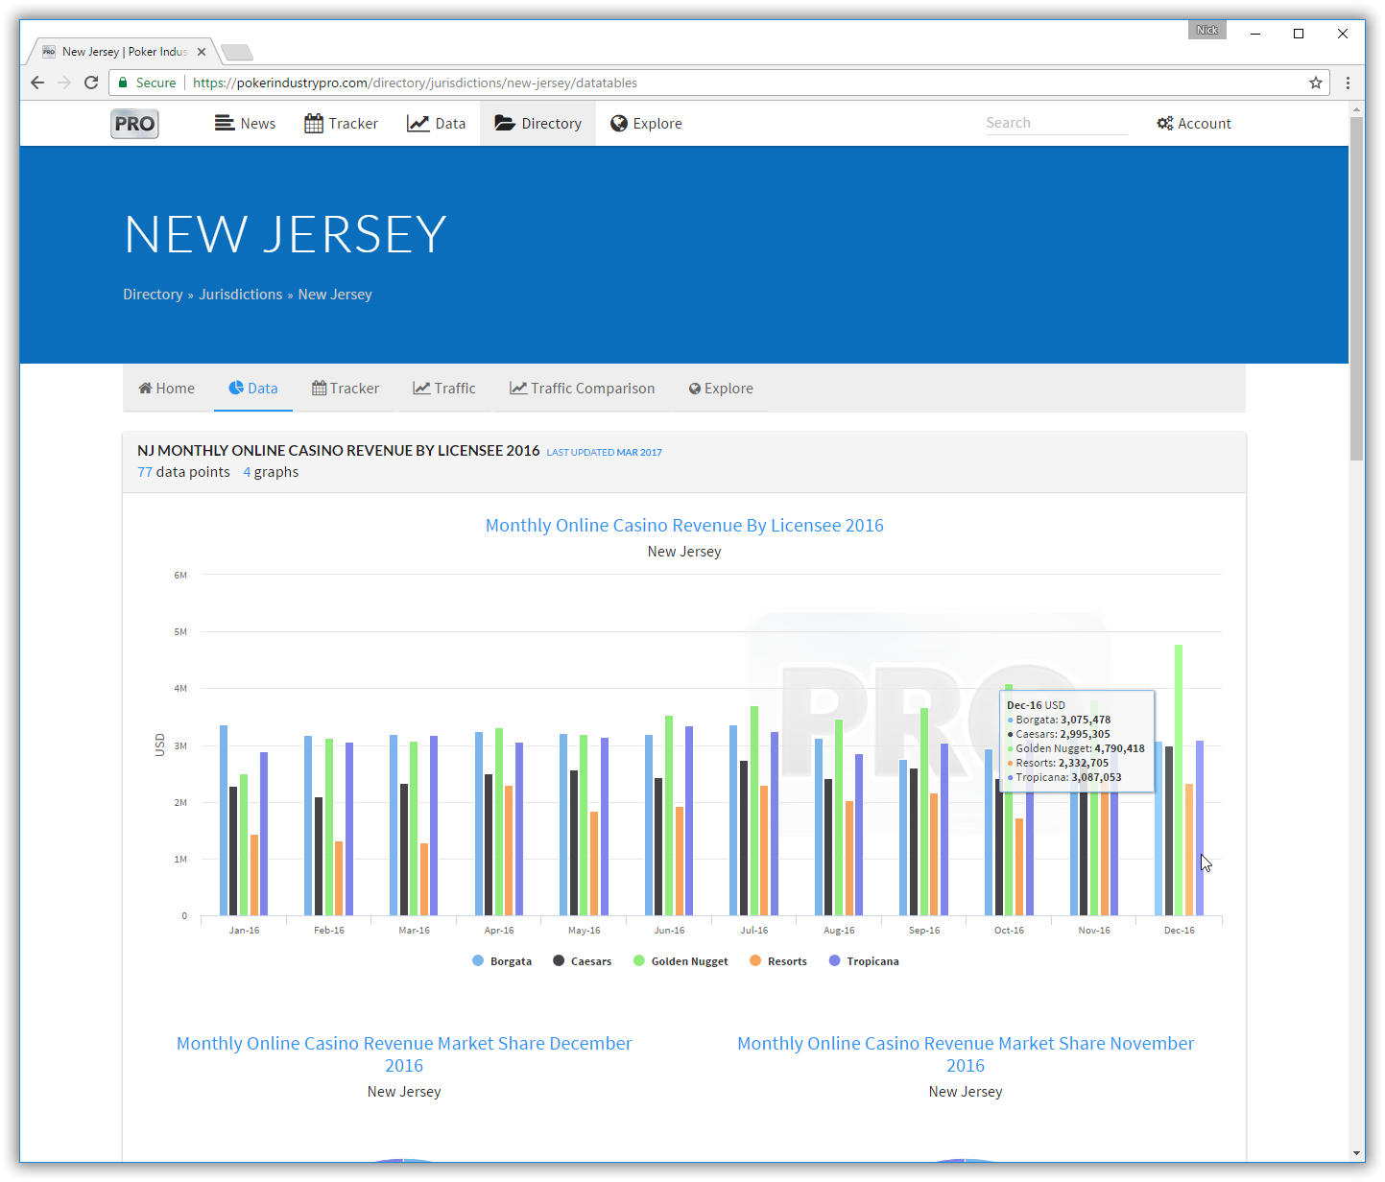Click the Jun-16 Tropicana purple bar

click(x=689, y=821)
